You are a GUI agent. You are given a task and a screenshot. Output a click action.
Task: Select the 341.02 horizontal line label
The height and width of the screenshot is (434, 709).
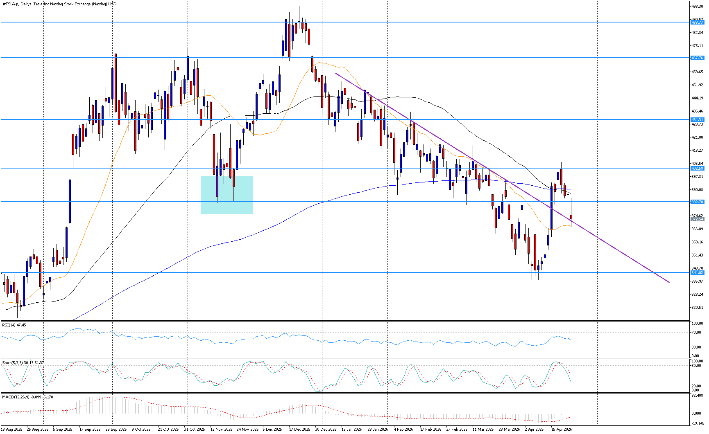(x=697, y=273)
